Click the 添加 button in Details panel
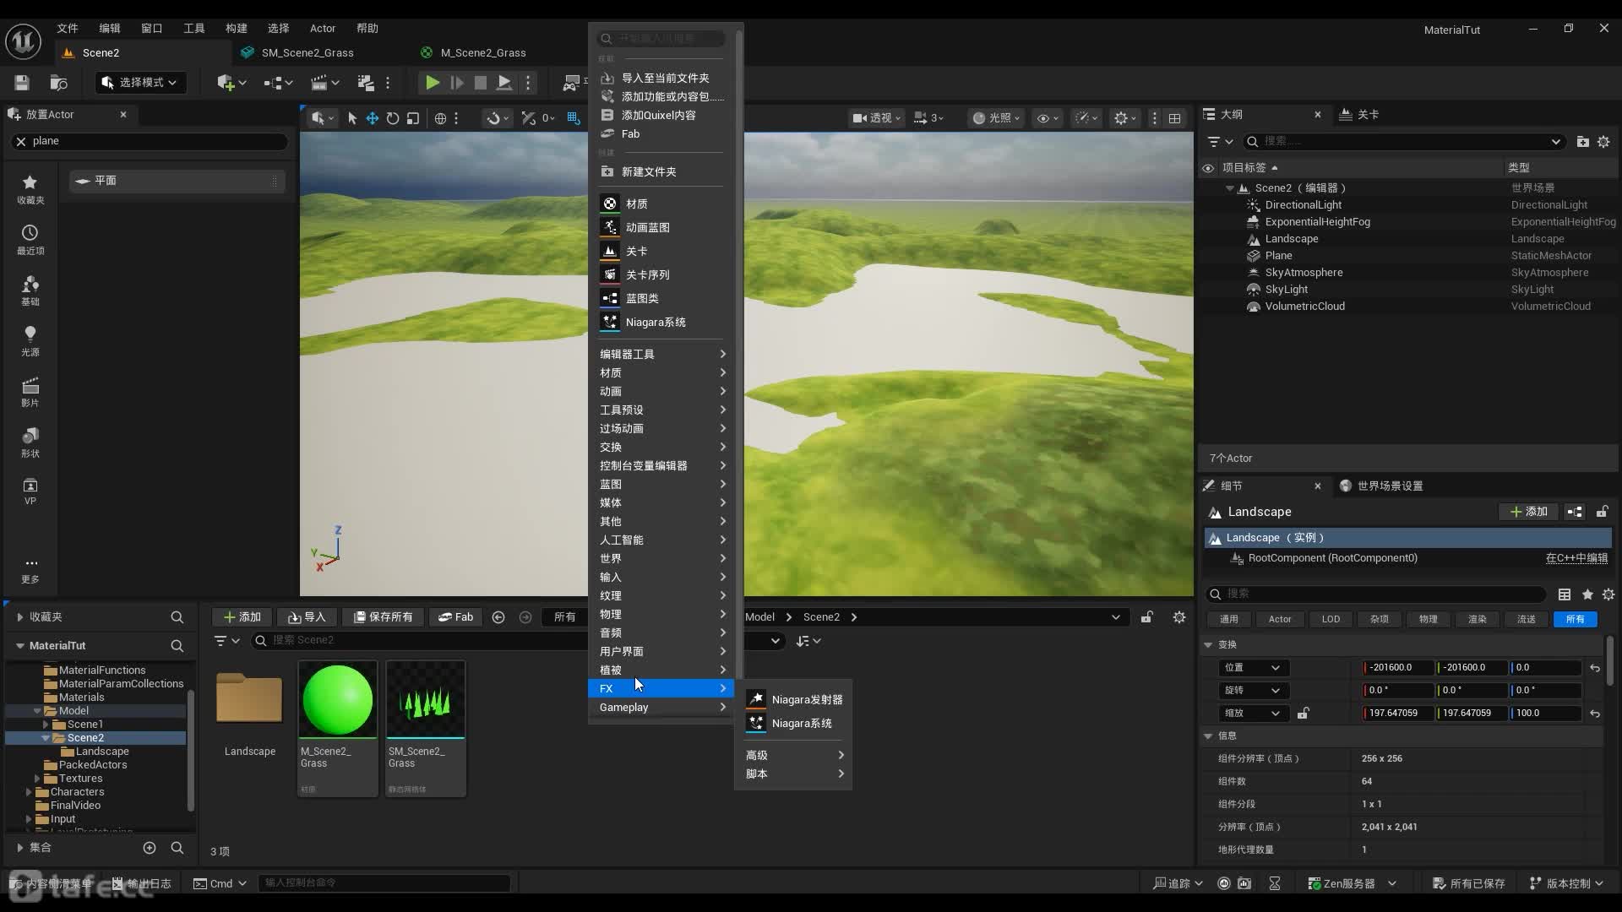Viewport: 1622px width, 912px height. (x=1528, y=512)
